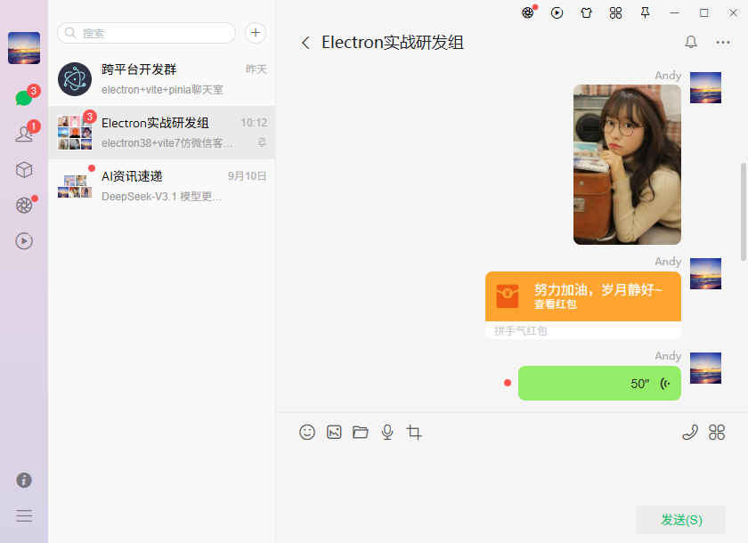This screenshot has height=543, width=748.
Task: Open the 跨平台开发群 conversation
Action: coord(162,79)
